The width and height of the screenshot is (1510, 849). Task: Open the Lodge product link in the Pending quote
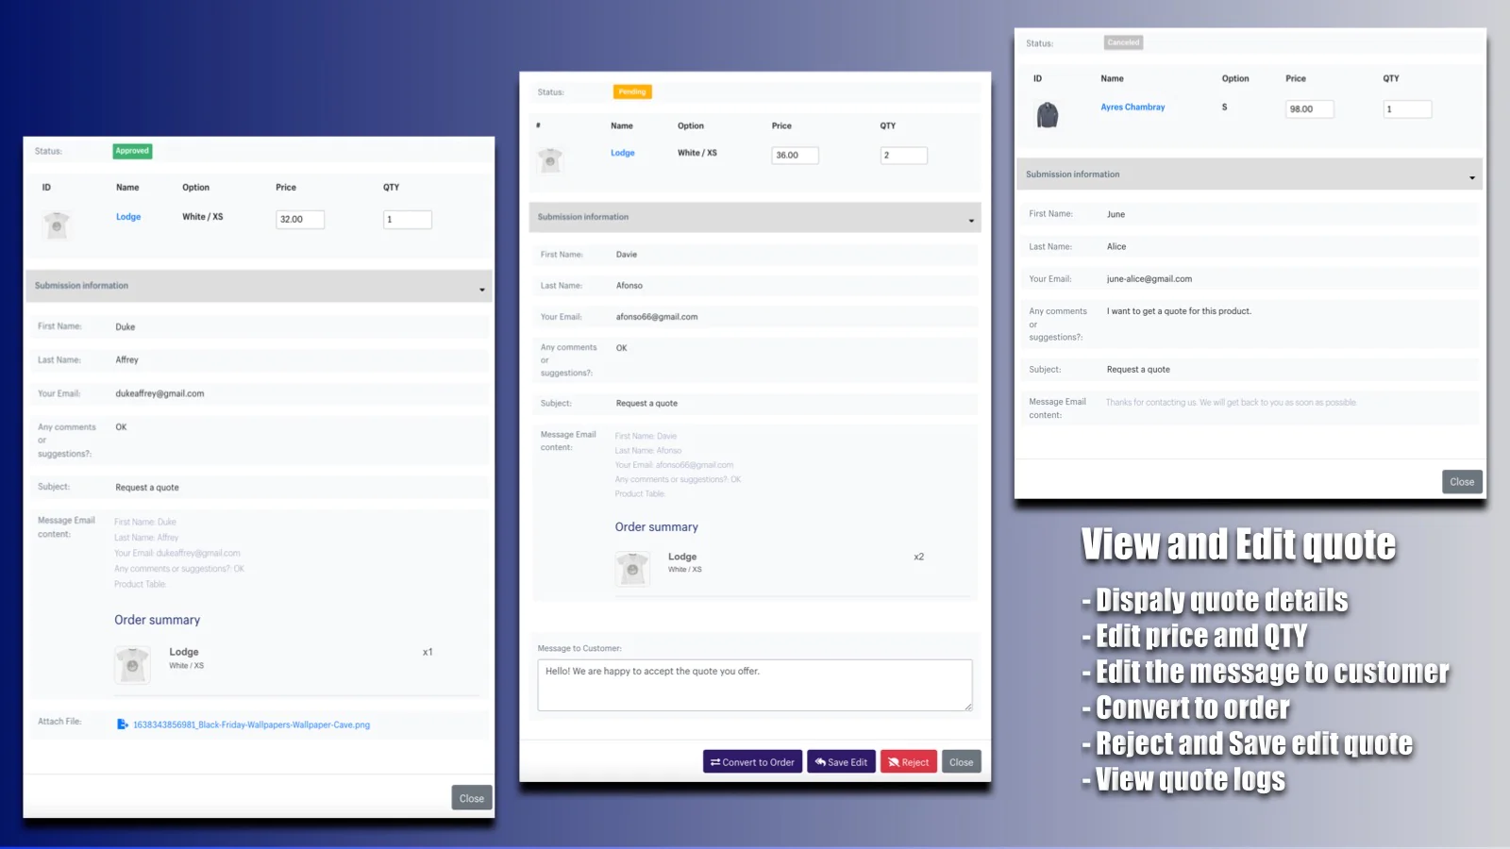[x=623, y=153]
